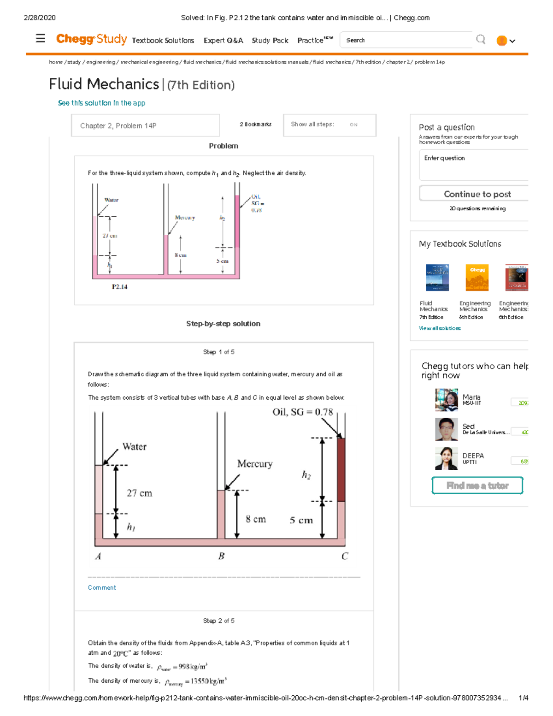
Task: Open the hamburger navigation menu
Action: point(41,39)
